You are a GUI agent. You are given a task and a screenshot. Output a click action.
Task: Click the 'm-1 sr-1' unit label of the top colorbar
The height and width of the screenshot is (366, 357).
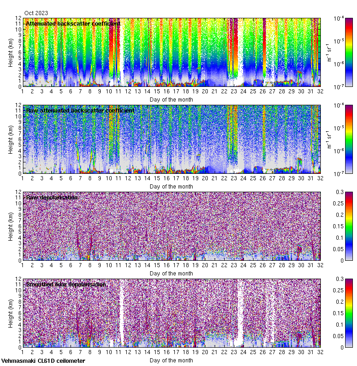328,52
